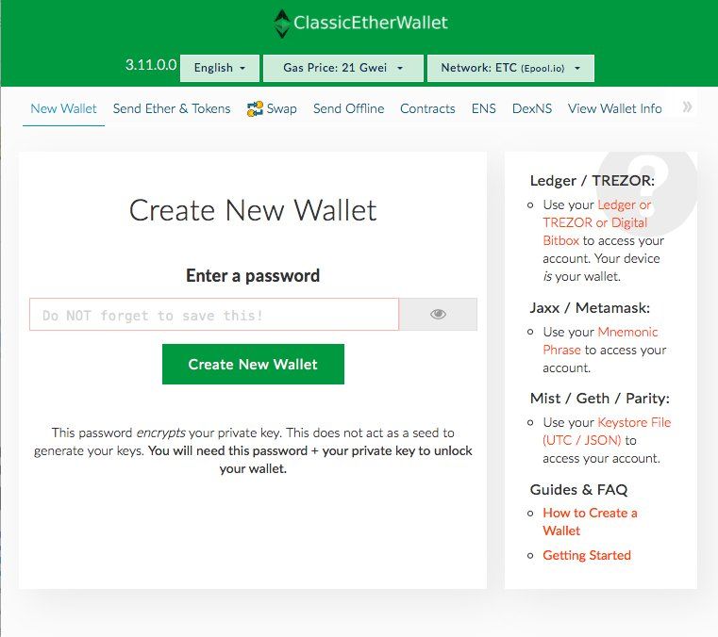Open the Network ETC dropdown
This screenshot has width=718, height=637.
pos(510,68)
